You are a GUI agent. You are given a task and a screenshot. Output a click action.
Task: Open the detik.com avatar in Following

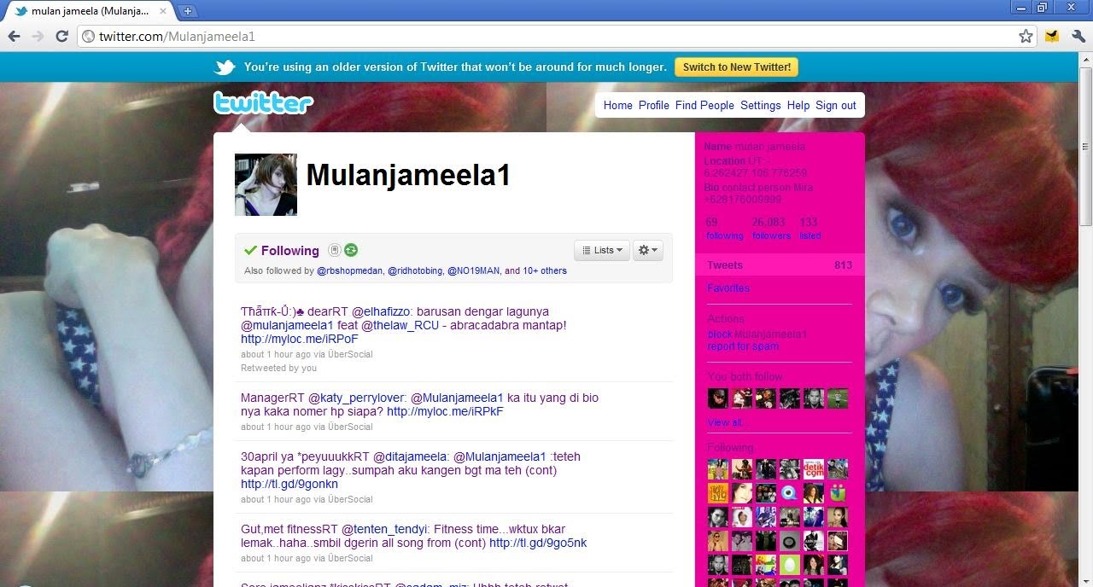813,469
